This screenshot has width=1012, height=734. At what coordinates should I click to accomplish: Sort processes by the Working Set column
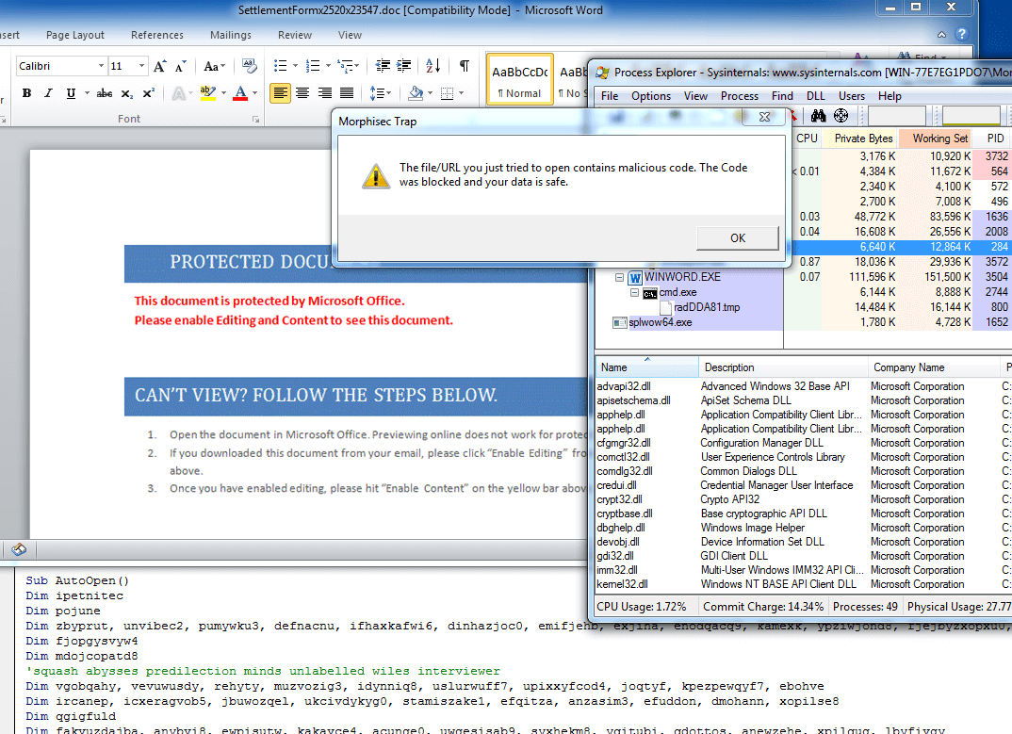tap(936, 139)
